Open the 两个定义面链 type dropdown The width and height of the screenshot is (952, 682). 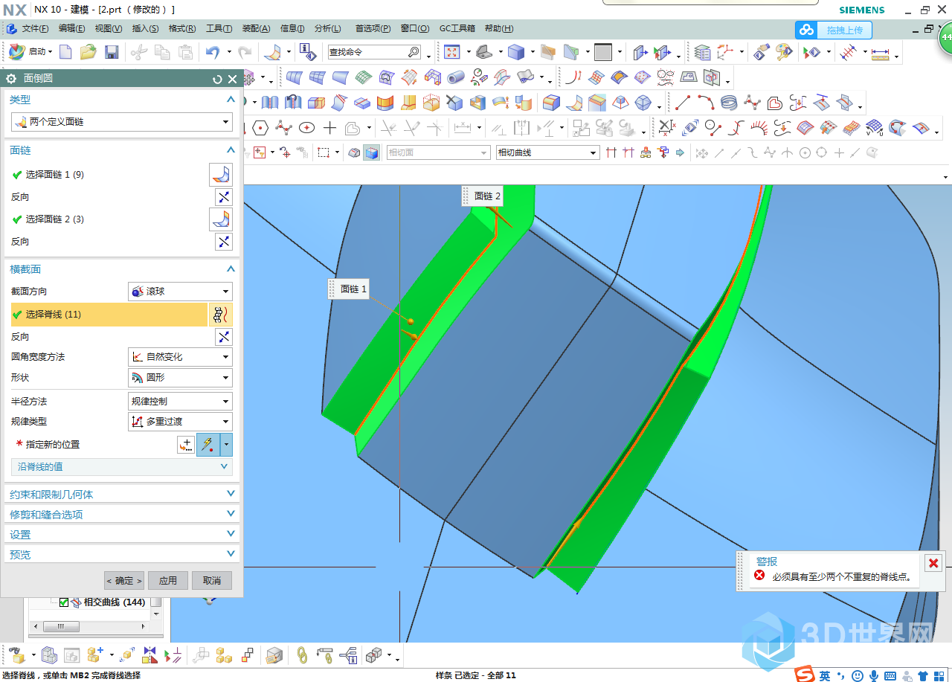tap(122, 122)
